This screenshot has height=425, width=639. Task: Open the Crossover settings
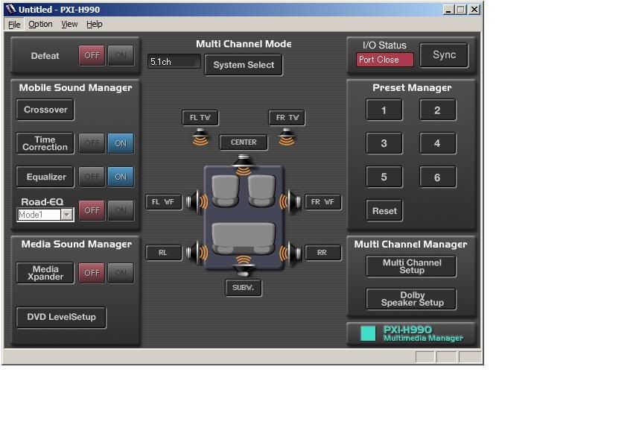[x=45, y=110]
